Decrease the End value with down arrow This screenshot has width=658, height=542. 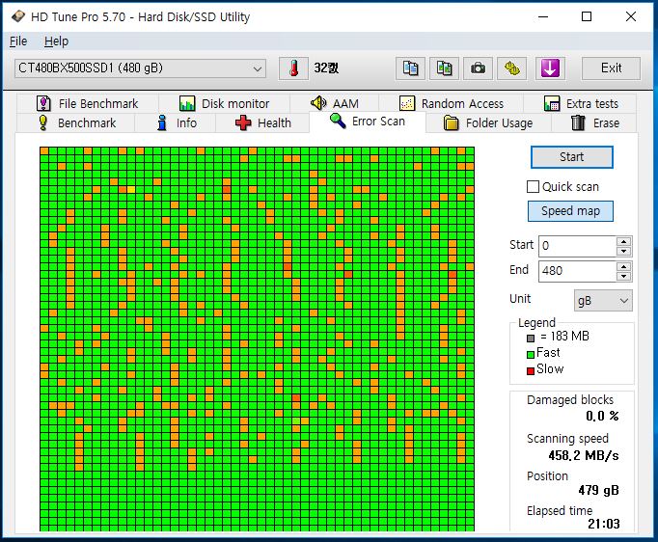click(624, 276)
